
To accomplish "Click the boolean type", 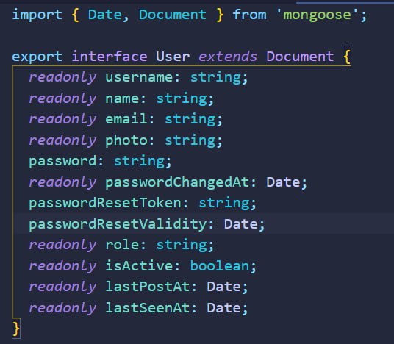I will pyautogui.click(x=219, y=266).
